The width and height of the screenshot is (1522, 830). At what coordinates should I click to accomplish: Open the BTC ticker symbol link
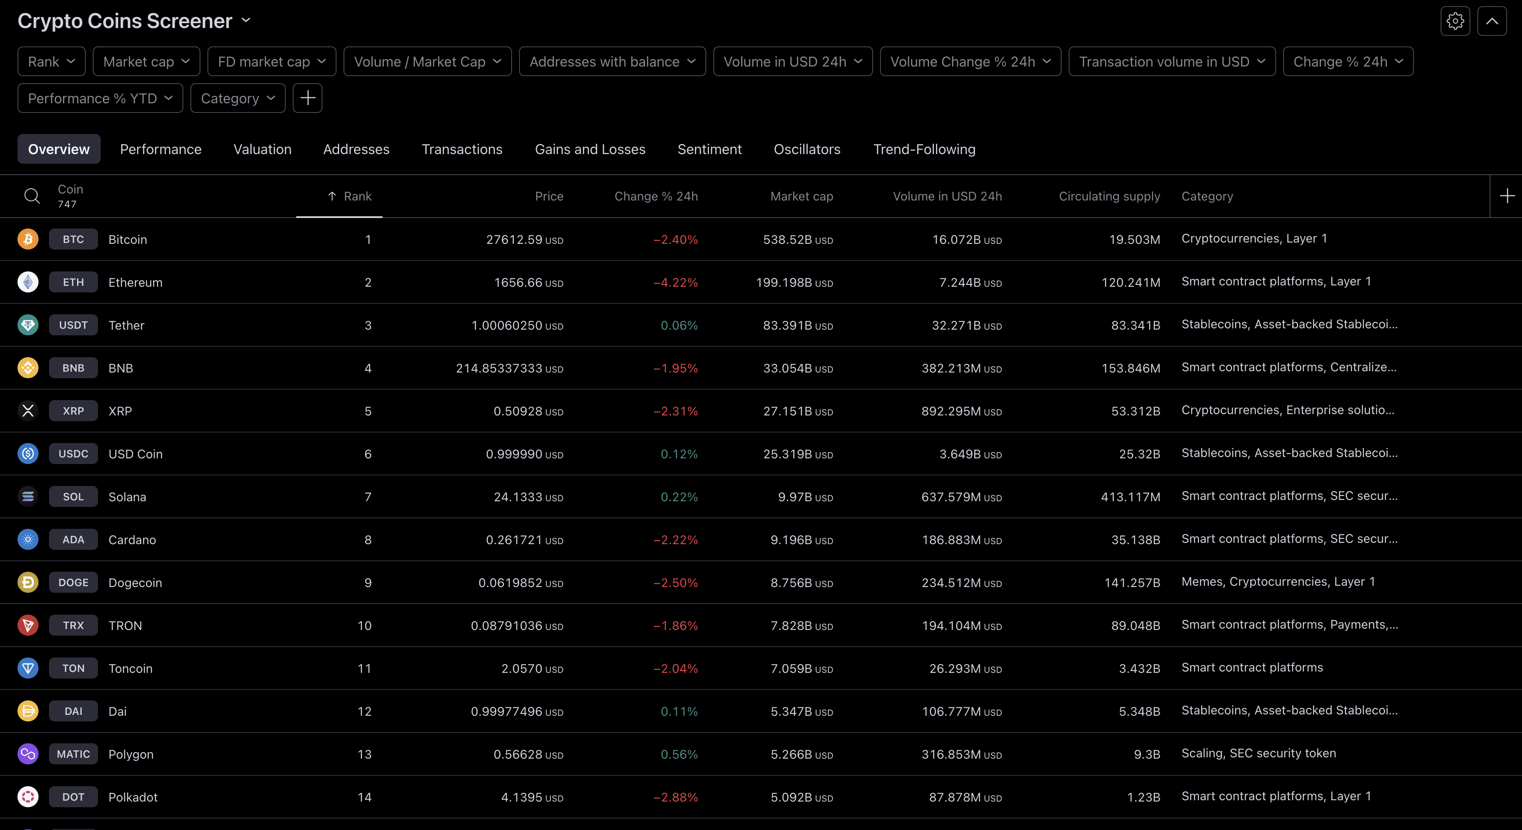click(73, 239)
